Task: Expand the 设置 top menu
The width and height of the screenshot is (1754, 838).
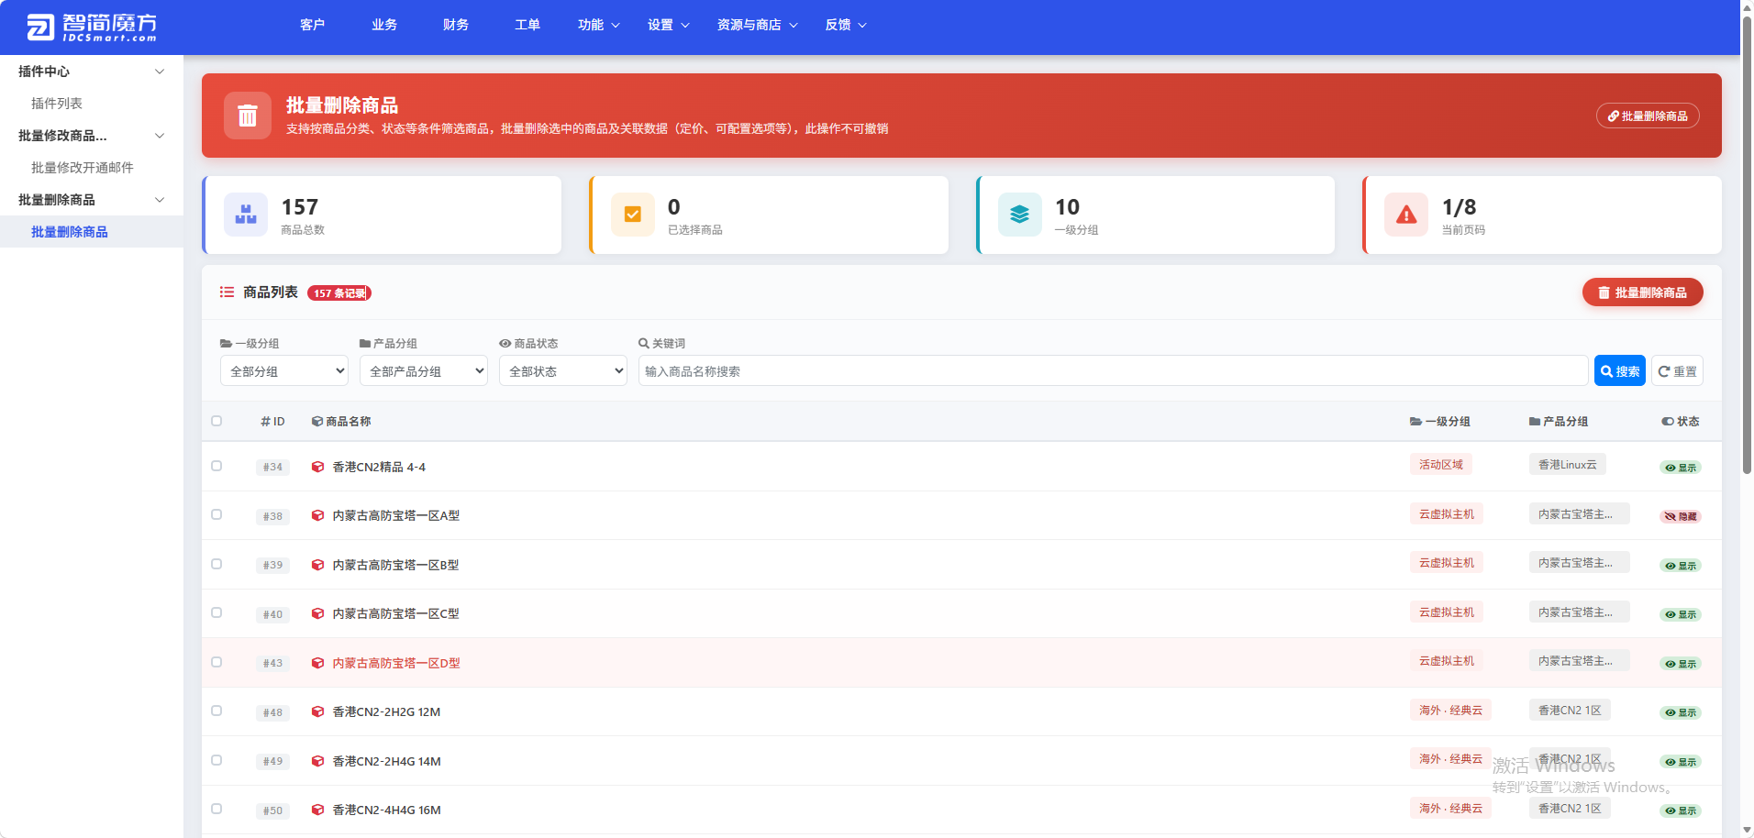Action: 669,25
